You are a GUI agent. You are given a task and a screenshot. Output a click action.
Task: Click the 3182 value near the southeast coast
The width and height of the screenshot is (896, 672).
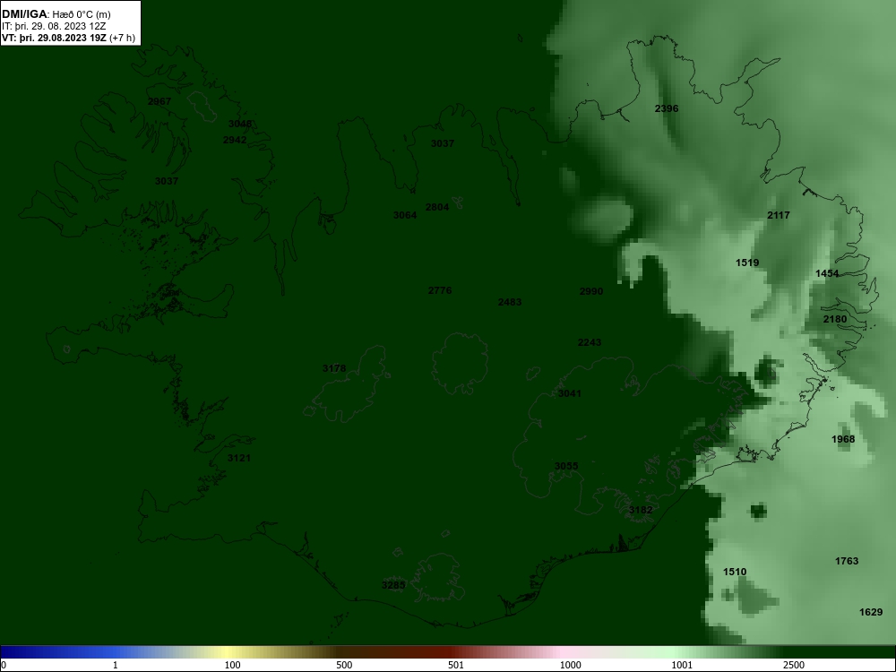point(641,511)
